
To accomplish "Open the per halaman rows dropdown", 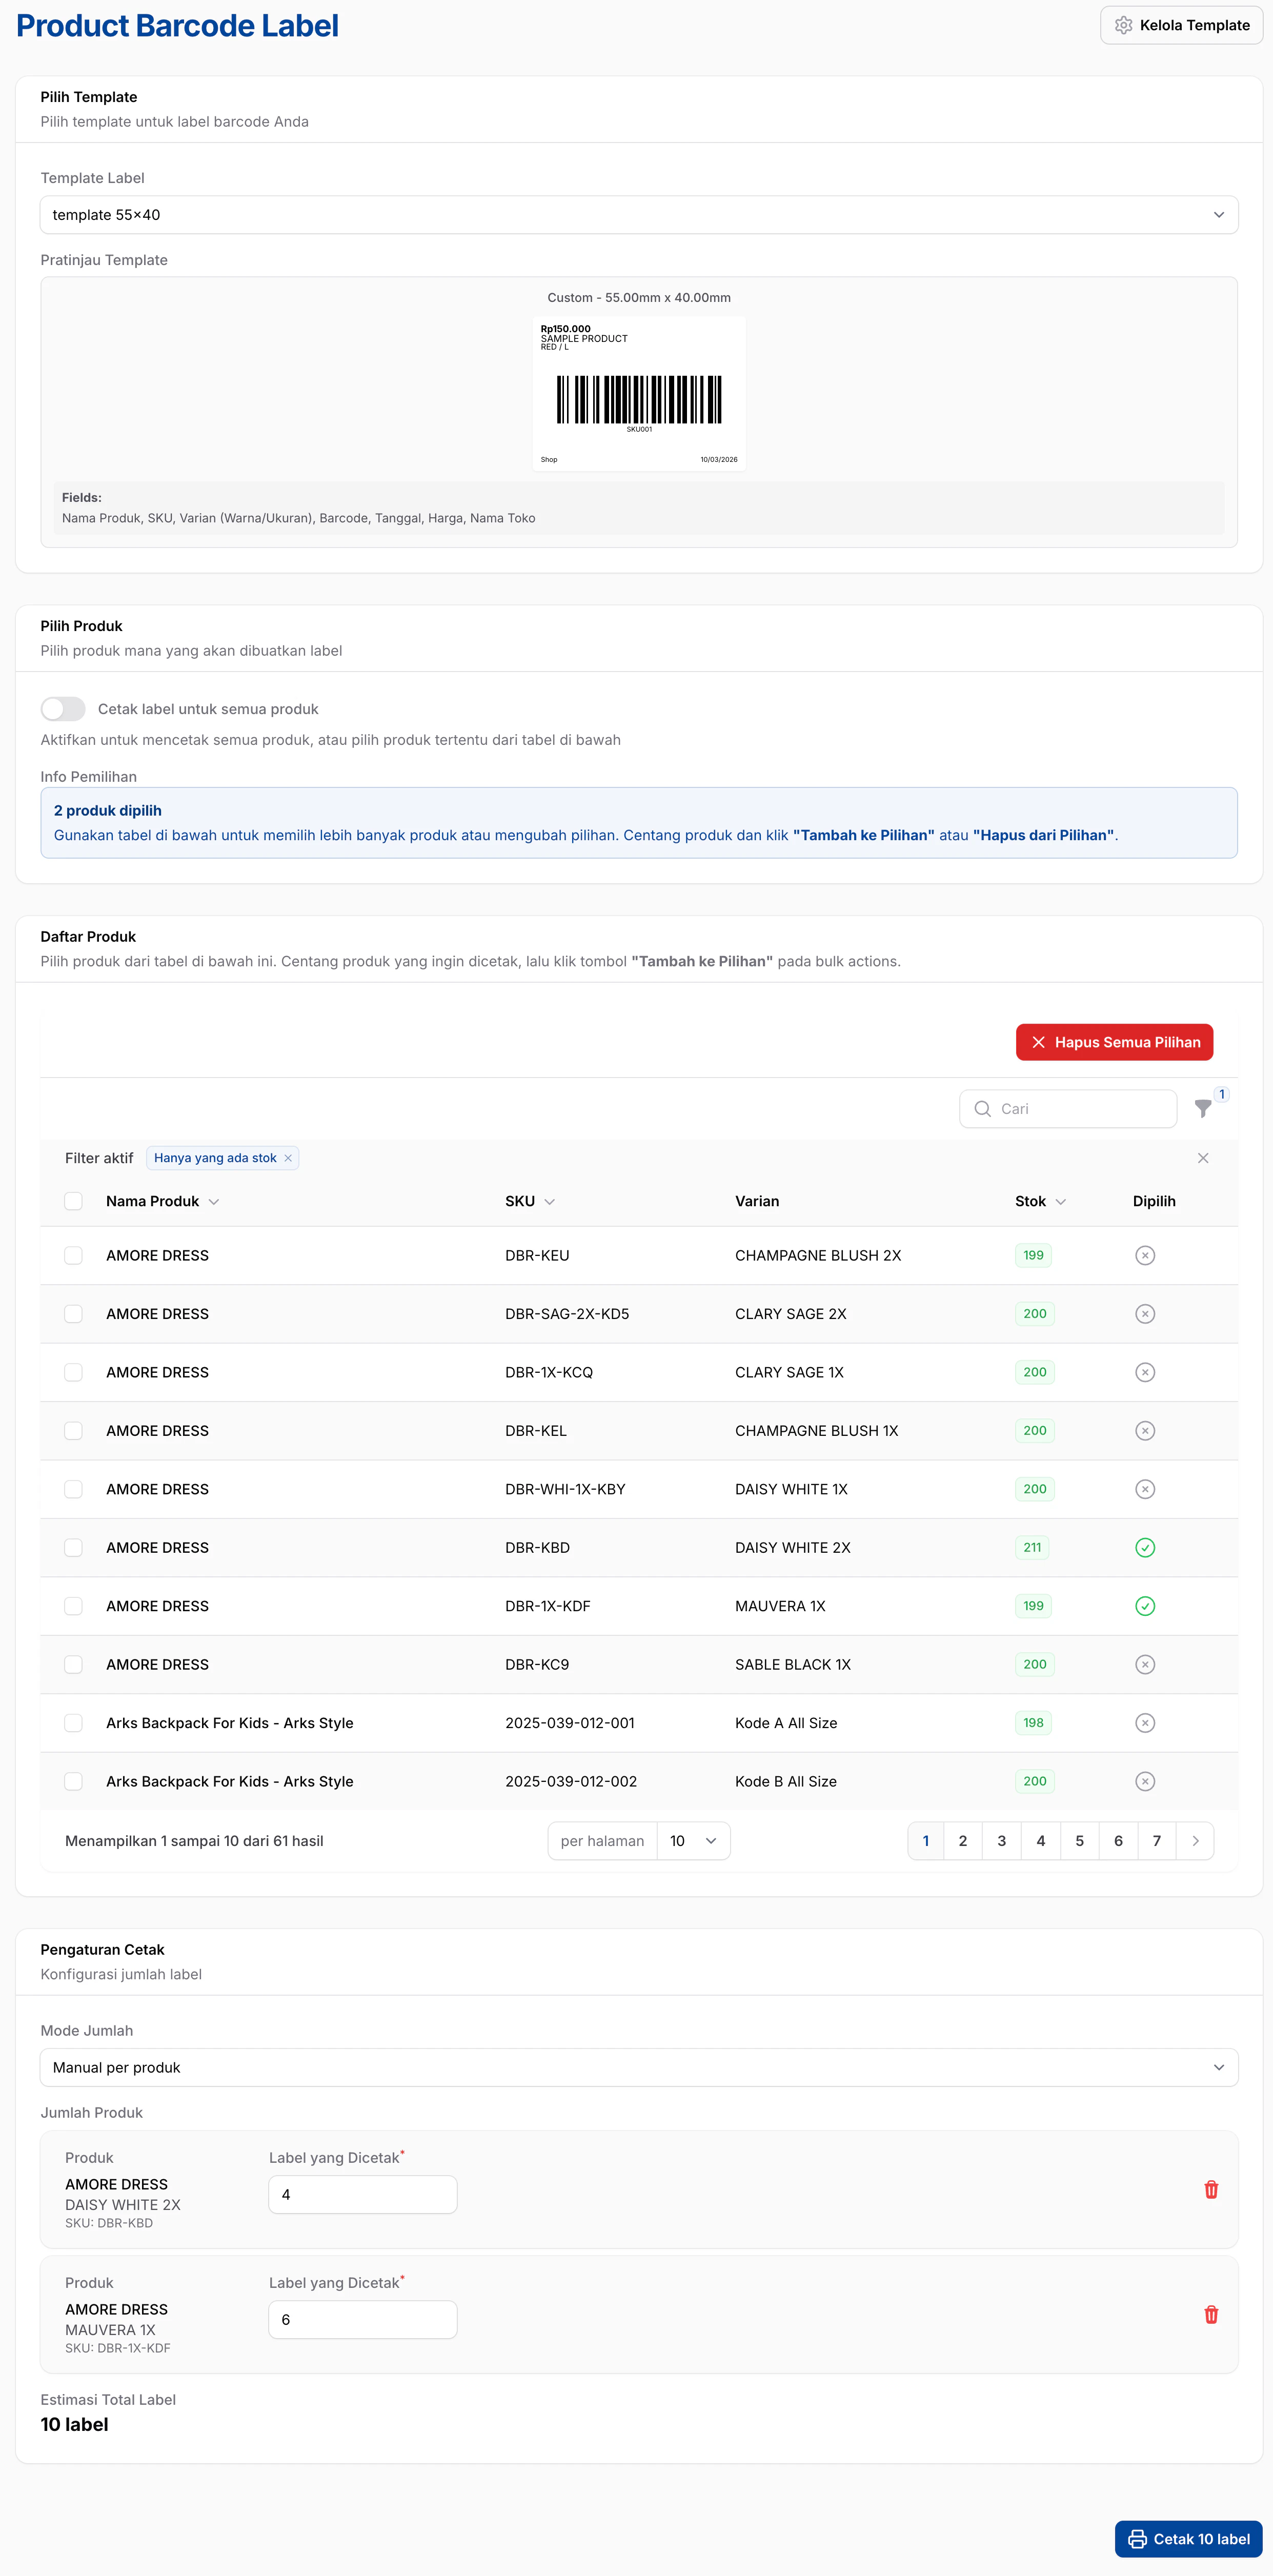I will 693,1841.
